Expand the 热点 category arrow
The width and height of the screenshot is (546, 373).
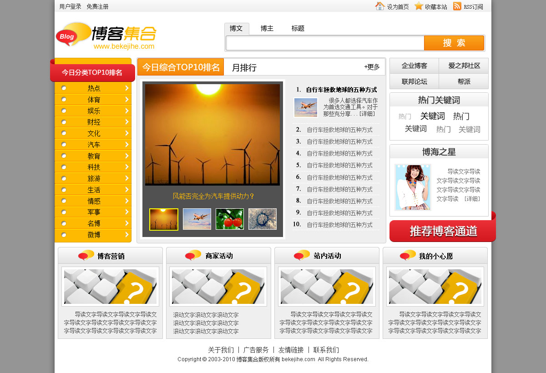click(x=127, y=88)
